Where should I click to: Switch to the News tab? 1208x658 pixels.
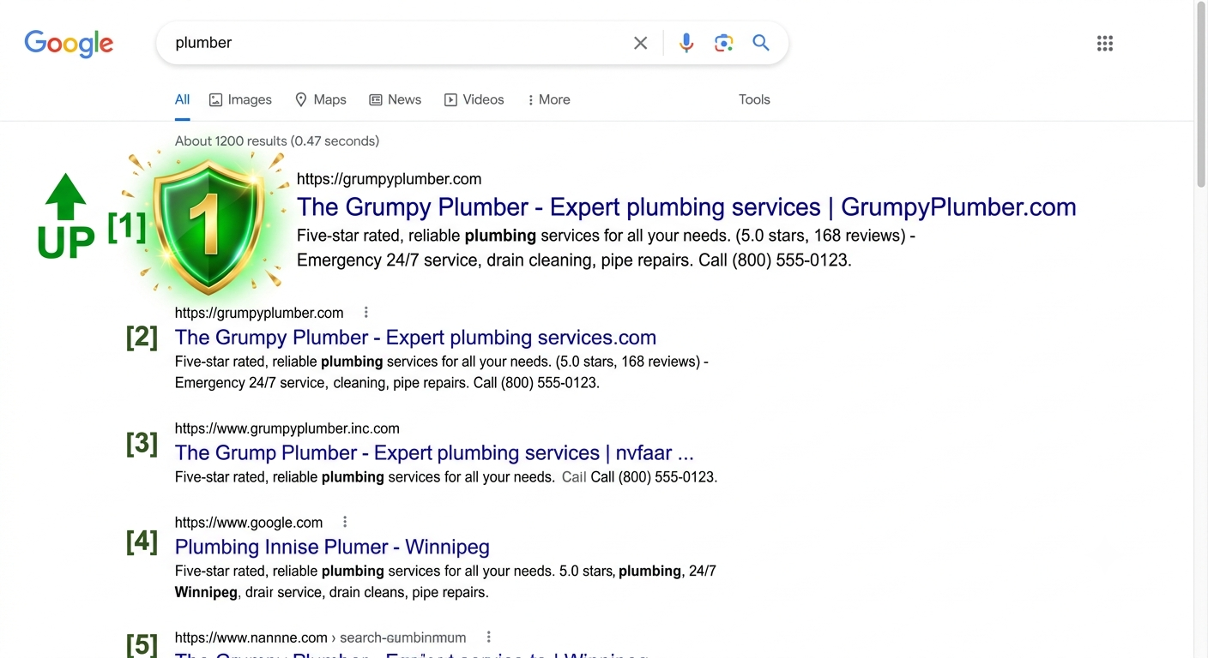point(395,99)
